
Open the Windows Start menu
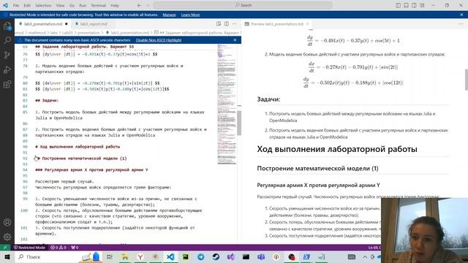7,256
